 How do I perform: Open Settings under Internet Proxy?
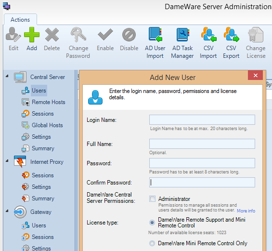click(x=41, y=187)
